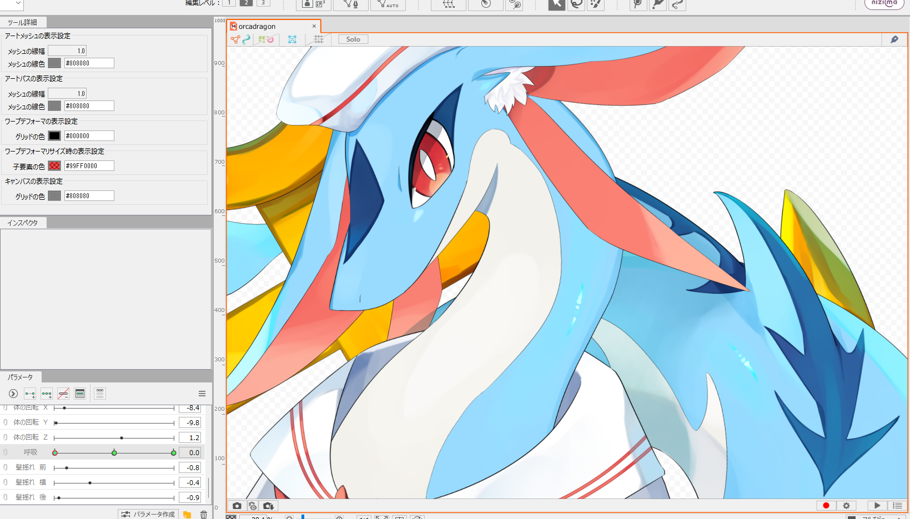Click the 髪揺れ 横 slider handle

tap(90, 483)
